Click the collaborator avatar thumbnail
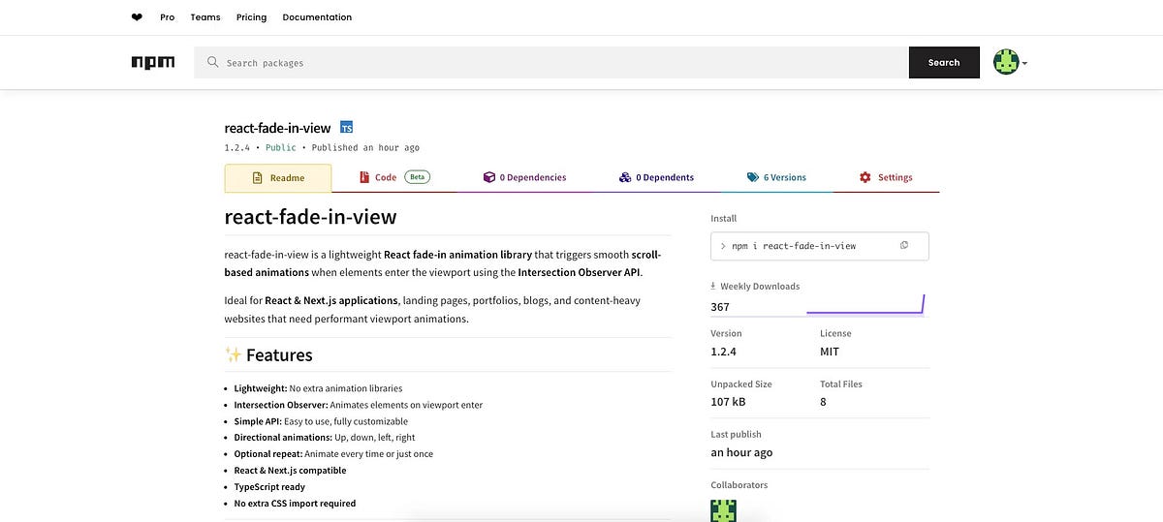 click(x=723, y=510)
